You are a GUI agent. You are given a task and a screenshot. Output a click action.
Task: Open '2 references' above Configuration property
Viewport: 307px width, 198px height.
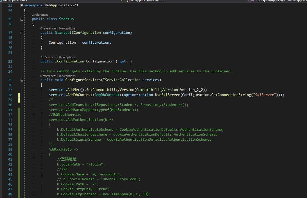coord(48,57)
